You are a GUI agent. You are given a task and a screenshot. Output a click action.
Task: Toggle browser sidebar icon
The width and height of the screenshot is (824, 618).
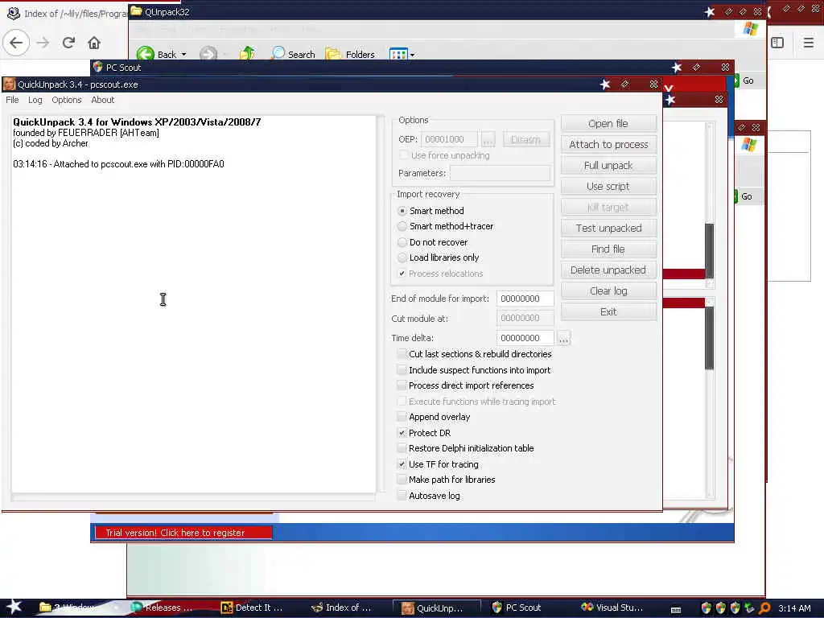(x=777, y=43)
